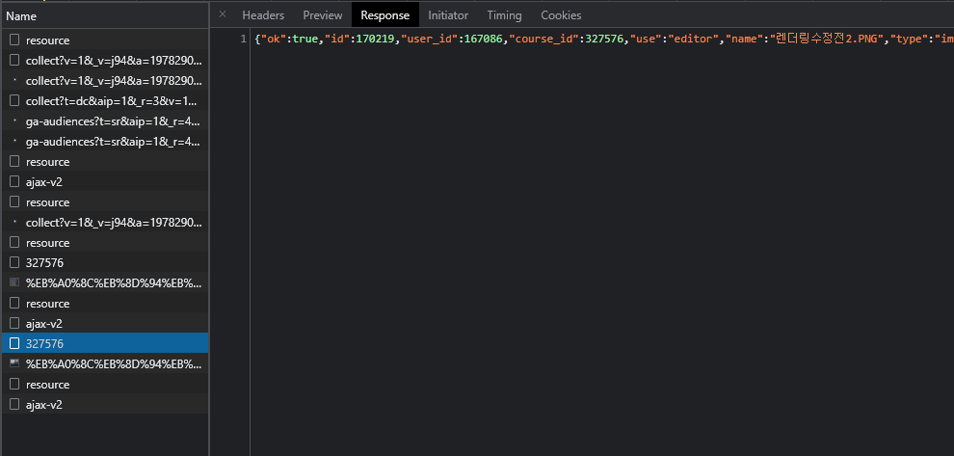The height and width of the screenshot is (456, 954).
Task: Click document icon beside collect?t=dc request
Action: coord(13,100)
